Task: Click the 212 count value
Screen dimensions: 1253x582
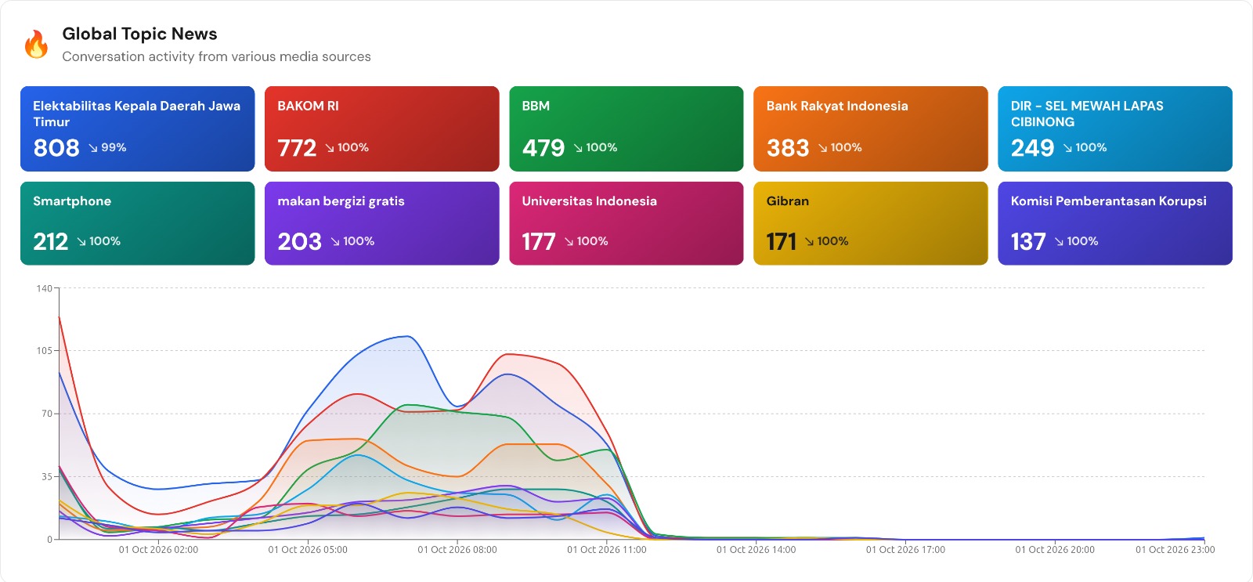Action: pyautogui.click(x=51, y=241)
